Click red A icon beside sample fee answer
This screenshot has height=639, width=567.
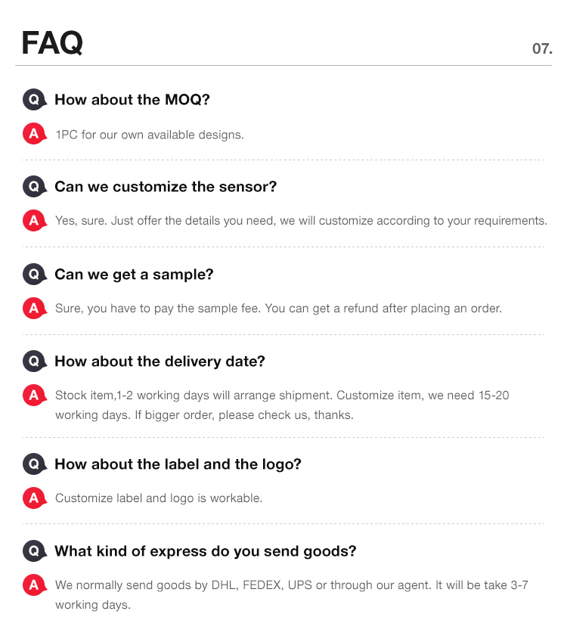pos(35,308)
